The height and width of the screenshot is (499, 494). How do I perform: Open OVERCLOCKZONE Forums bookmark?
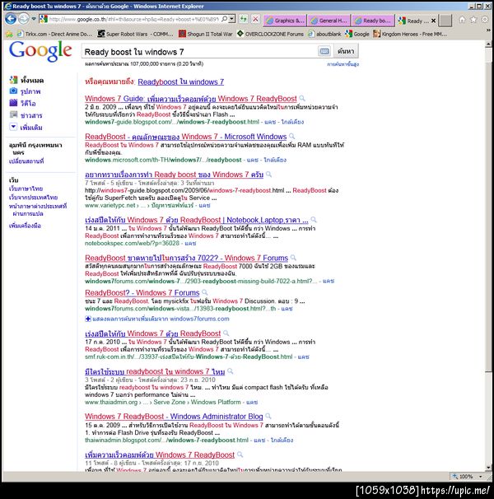pyautogui.click(x=270, y=34)
